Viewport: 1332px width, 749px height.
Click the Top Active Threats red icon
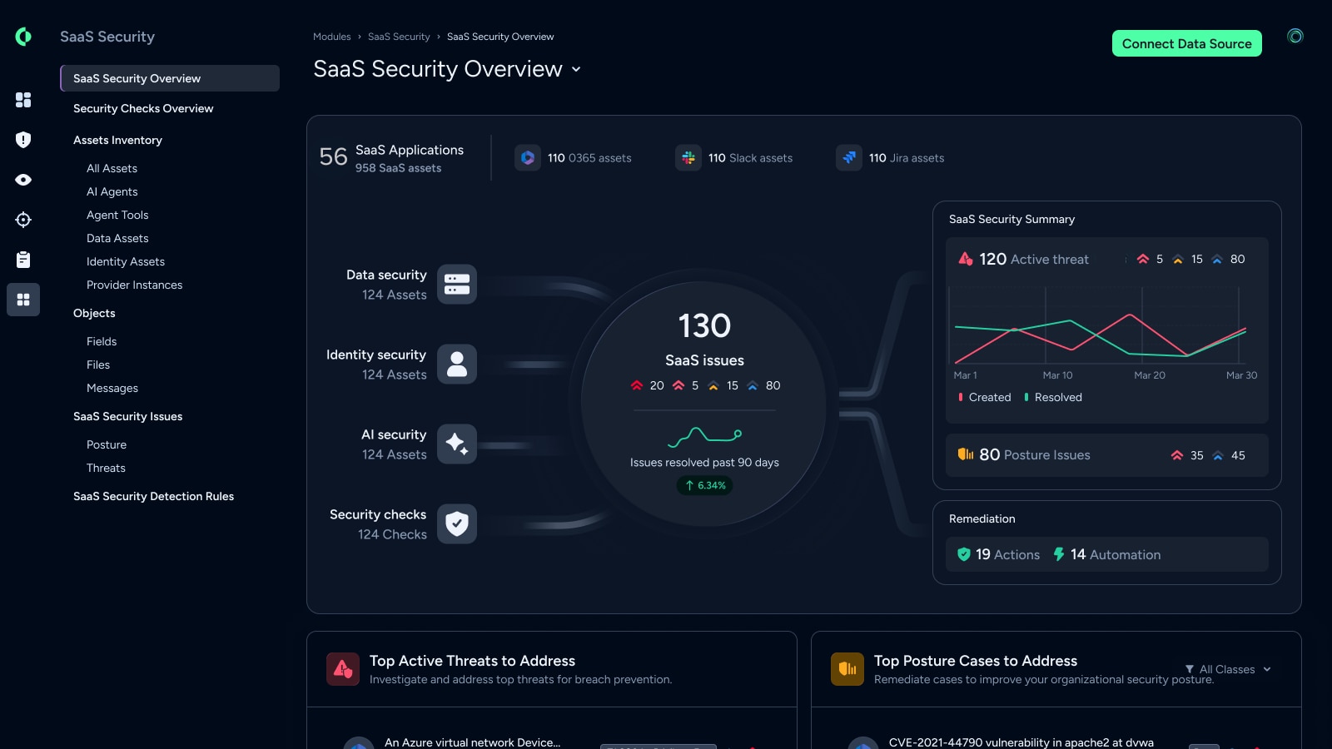point(343,669)
